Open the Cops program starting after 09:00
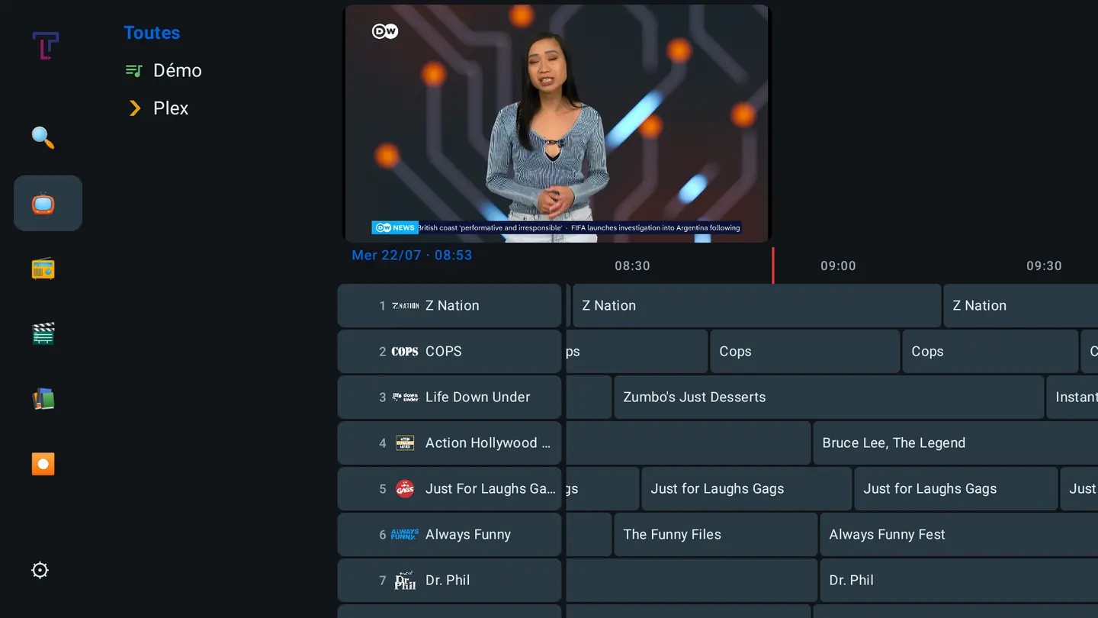The width and height of the screenshot is (1098, 618). tap(990, 351)
